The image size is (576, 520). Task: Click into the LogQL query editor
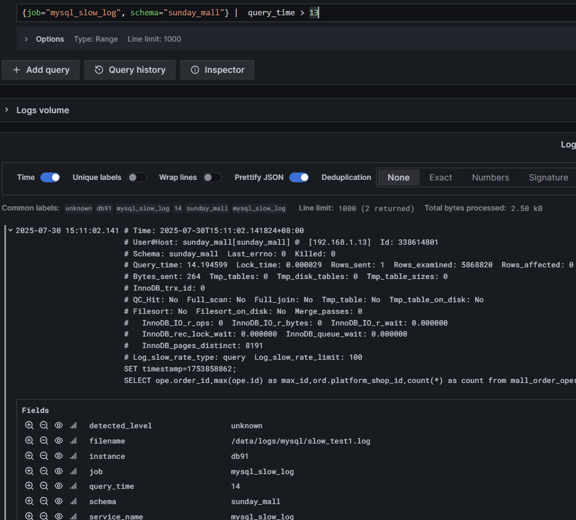coord(296,13)
